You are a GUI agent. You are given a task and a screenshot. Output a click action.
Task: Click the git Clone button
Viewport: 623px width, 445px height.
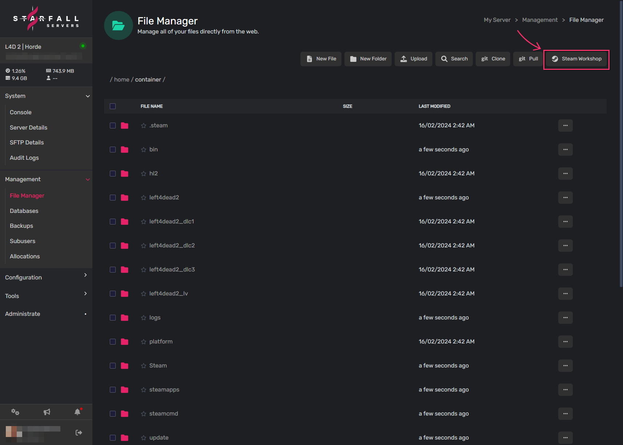coord(493,59)
